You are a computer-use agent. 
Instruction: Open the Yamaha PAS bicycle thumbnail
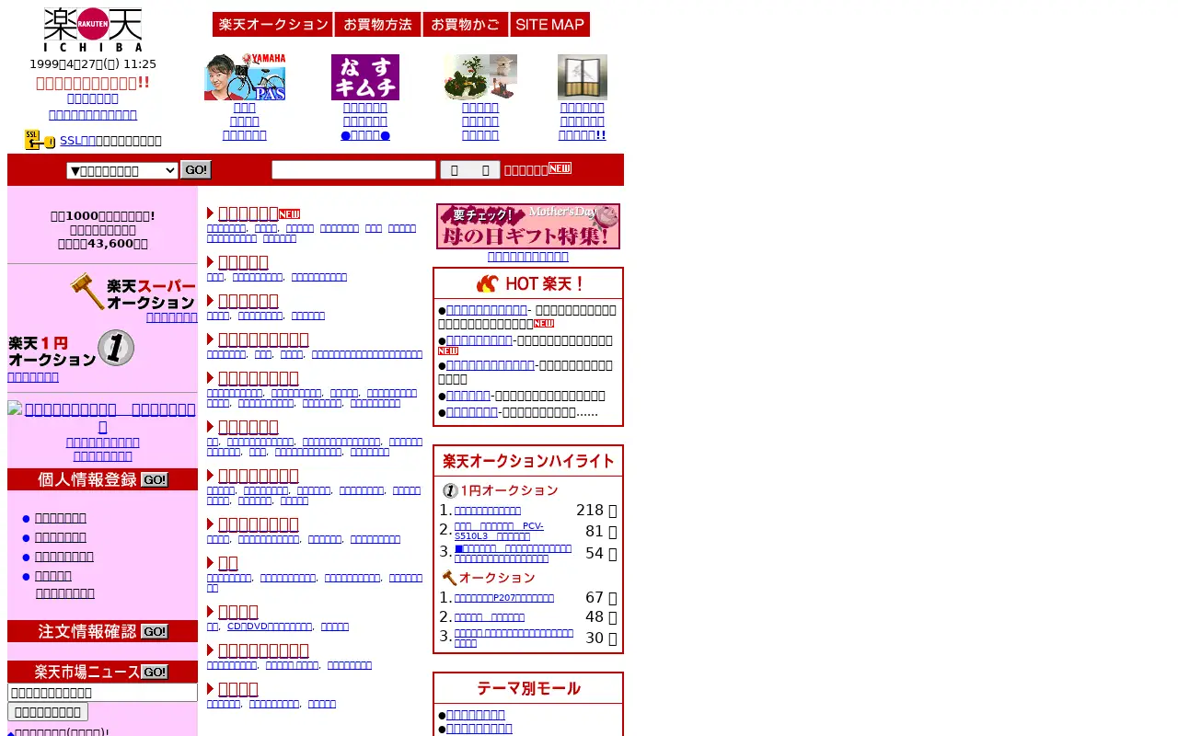(245, 76)
